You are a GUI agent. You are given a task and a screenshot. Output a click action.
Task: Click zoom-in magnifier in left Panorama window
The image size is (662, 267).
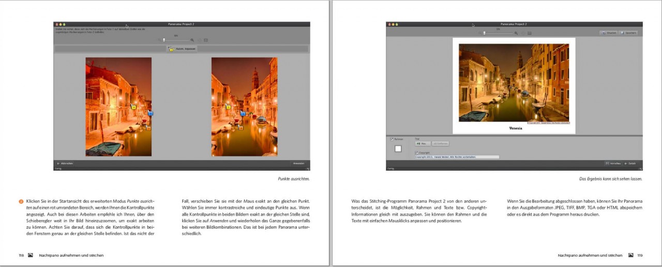click(x=192, y=40)
